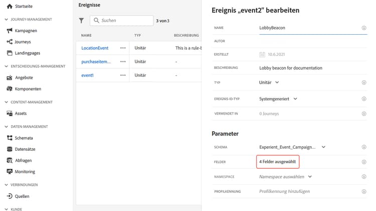
Task: Collapse the Daten-Management section
Action: 6,127
